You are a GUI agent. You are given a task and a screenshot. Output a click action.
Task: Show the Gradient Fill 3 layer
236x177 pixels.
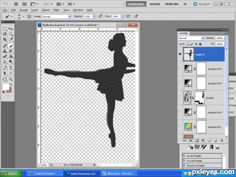tap(180, 83)
